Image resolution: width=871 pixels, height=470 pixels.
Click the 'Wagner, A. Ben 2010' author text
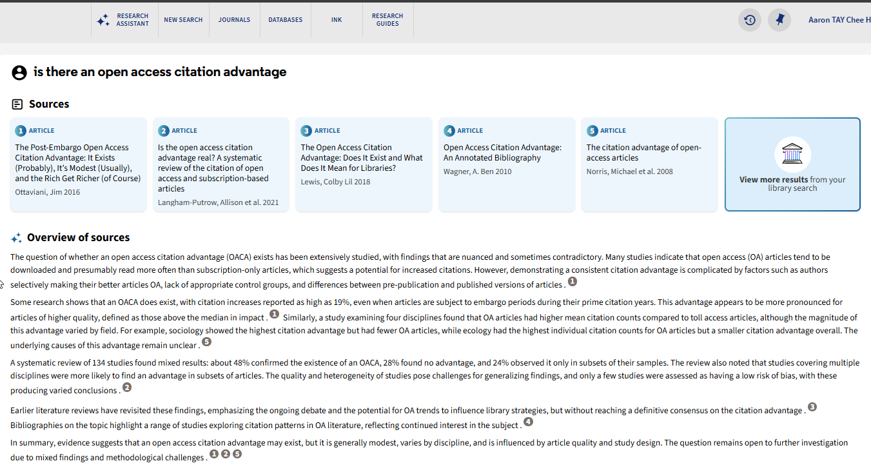click(478, 171)
